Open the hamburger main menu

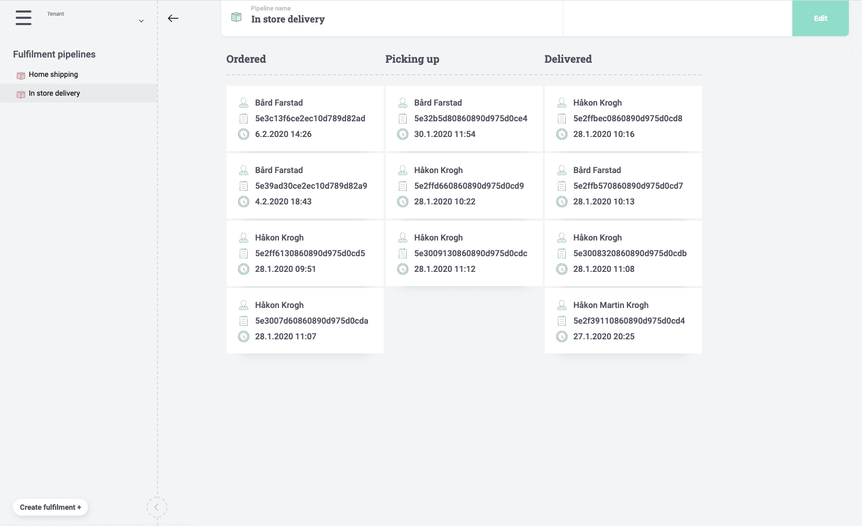[24, 18]
